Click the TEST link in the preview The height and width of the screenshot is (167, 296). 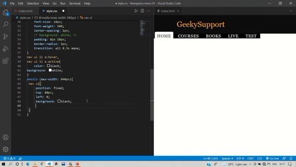pos(251,36)
